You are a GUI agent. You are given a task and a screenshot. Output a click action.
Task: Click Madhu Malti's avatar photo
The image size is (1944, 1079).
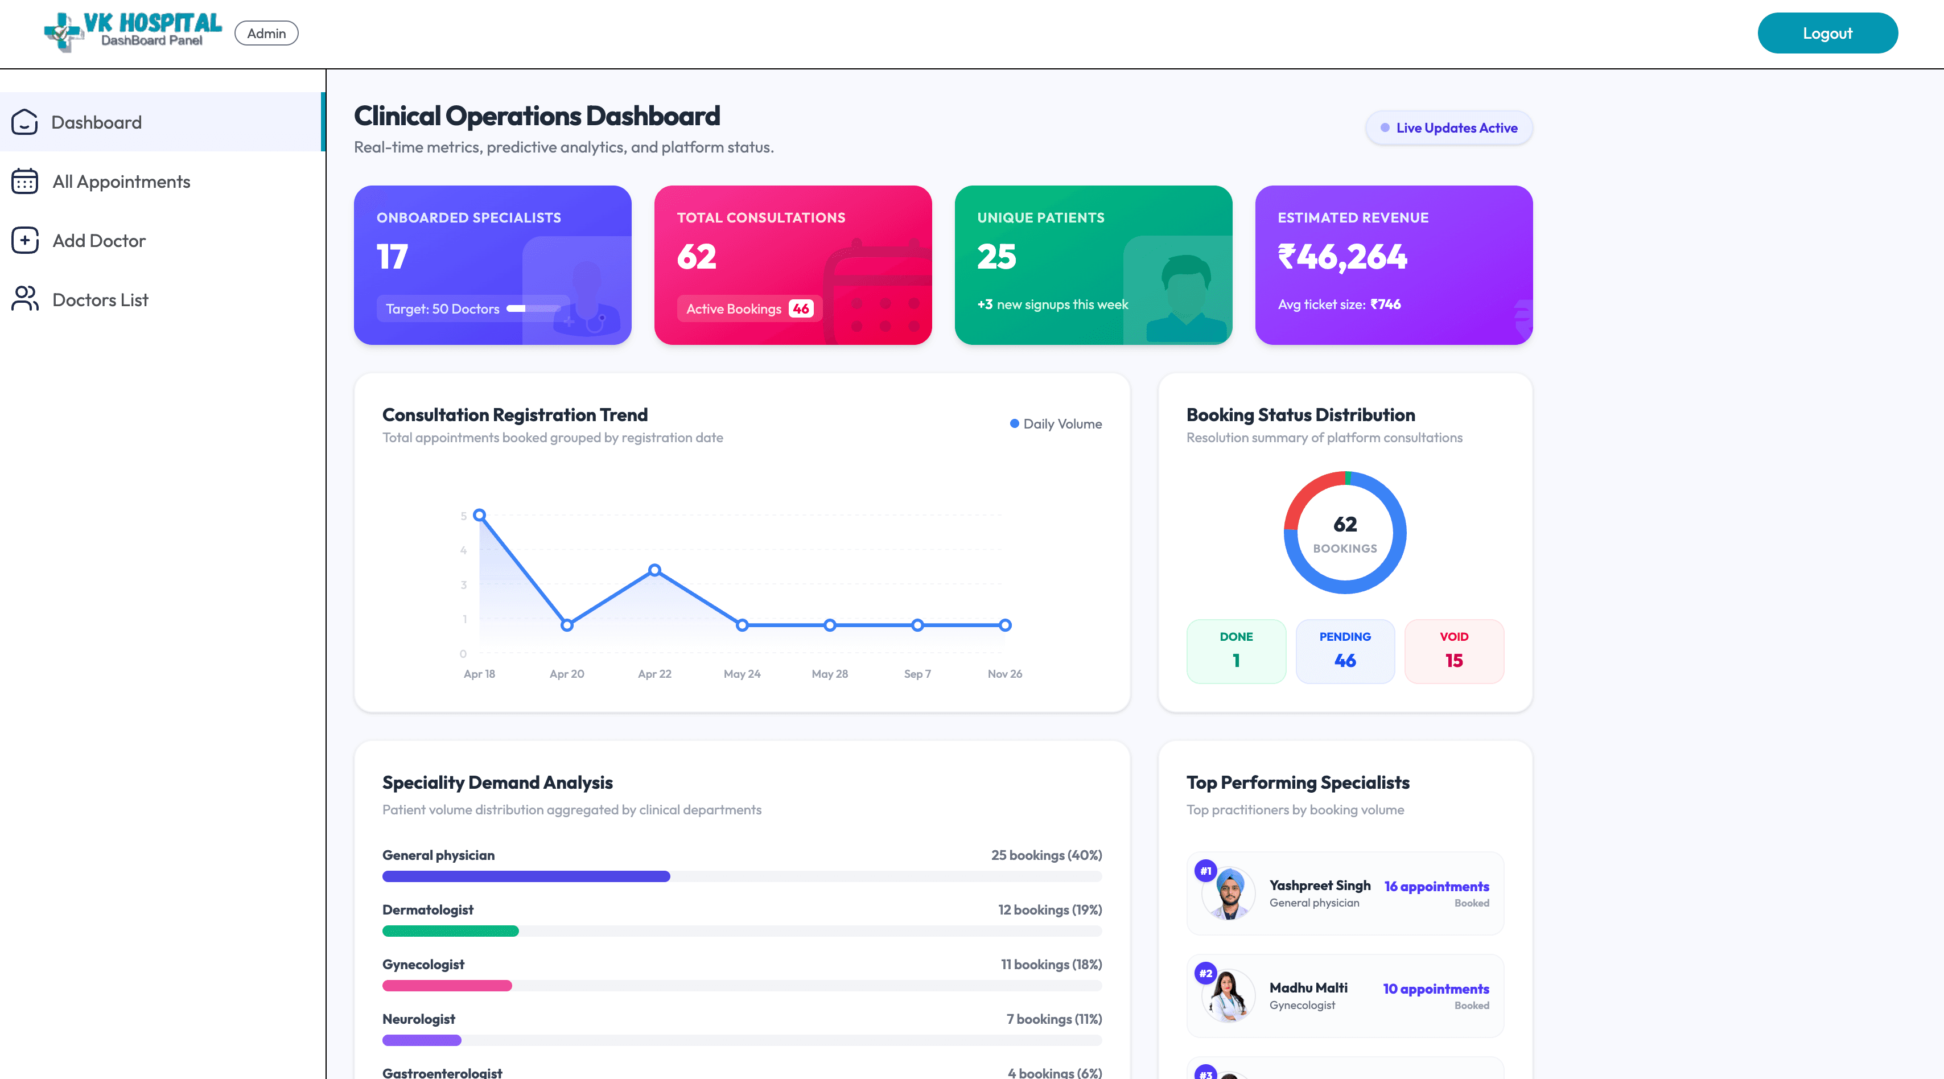(1229, 996)
